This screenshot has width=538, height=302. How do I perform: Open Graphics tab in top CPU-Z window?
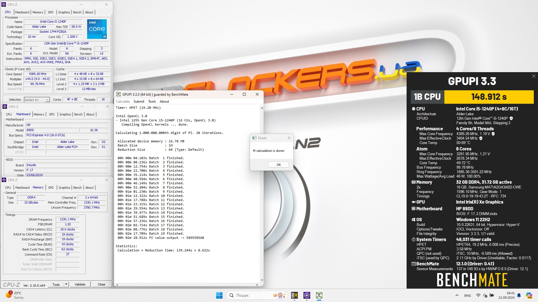point(64,12)
